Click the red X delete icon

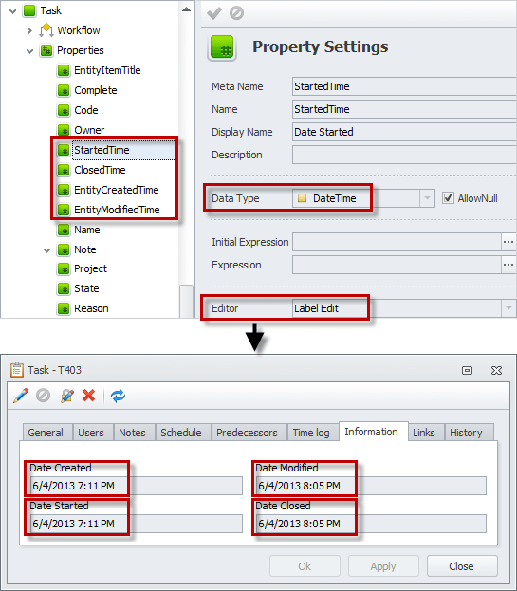89,396
